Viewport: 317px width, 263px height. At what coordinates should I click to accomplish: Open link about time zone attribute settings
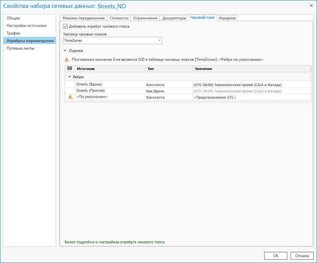pos(115,242)
